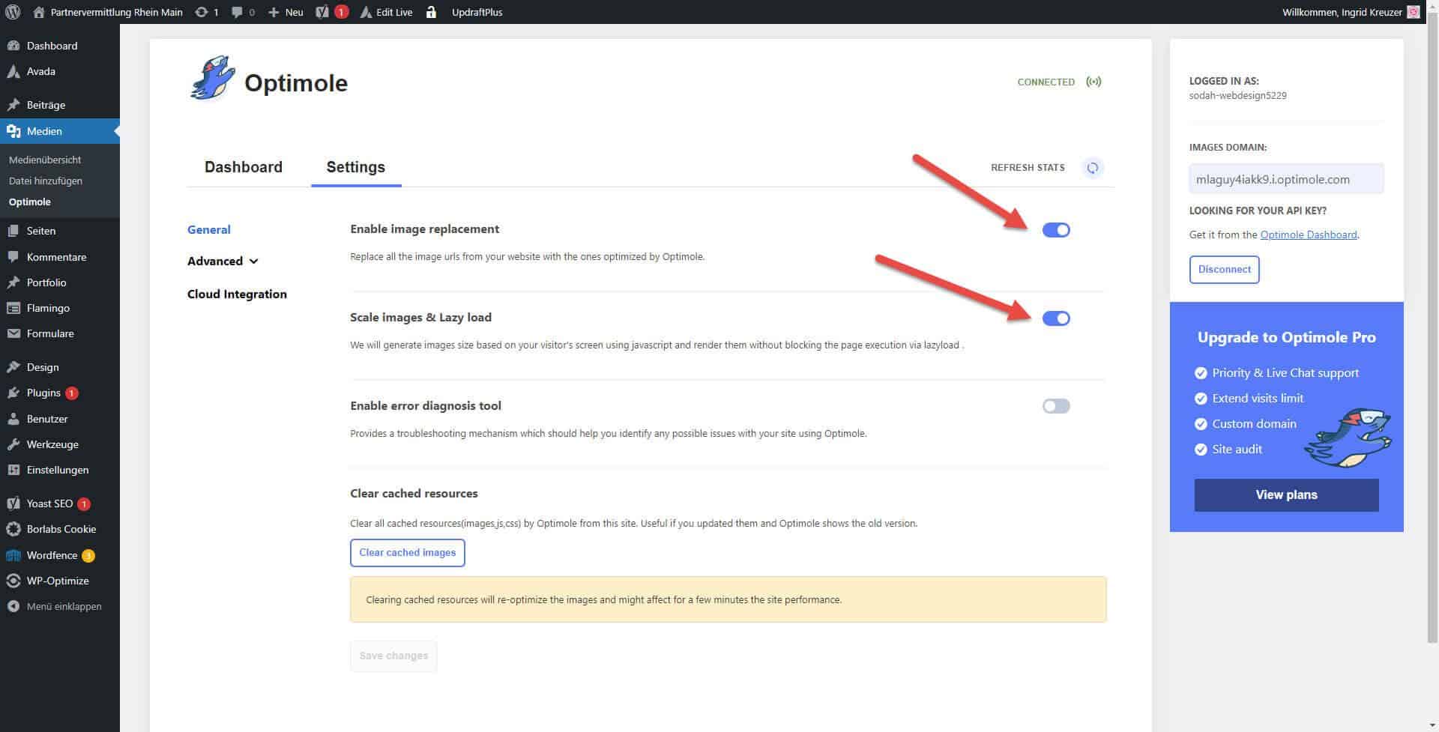Enable the error diagnosis tool

point(1055,405)
